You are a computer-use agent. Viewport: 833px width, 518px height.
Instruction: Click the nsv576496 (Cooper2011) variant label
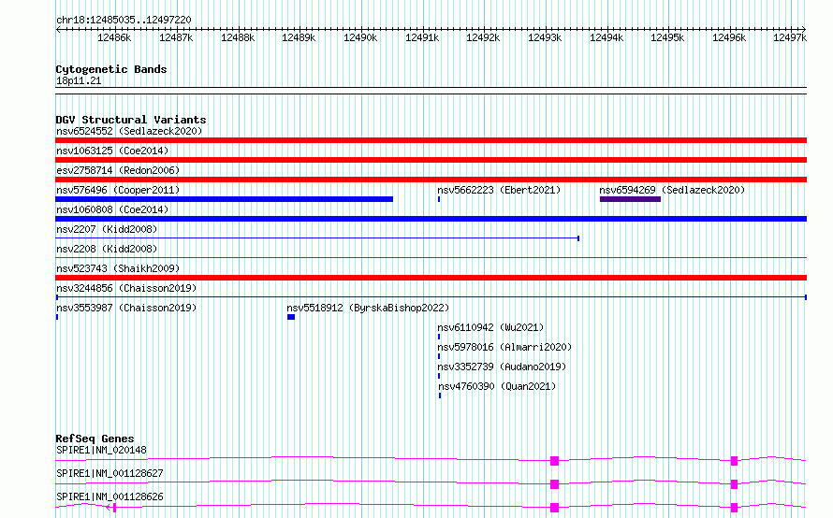(118, 190)
